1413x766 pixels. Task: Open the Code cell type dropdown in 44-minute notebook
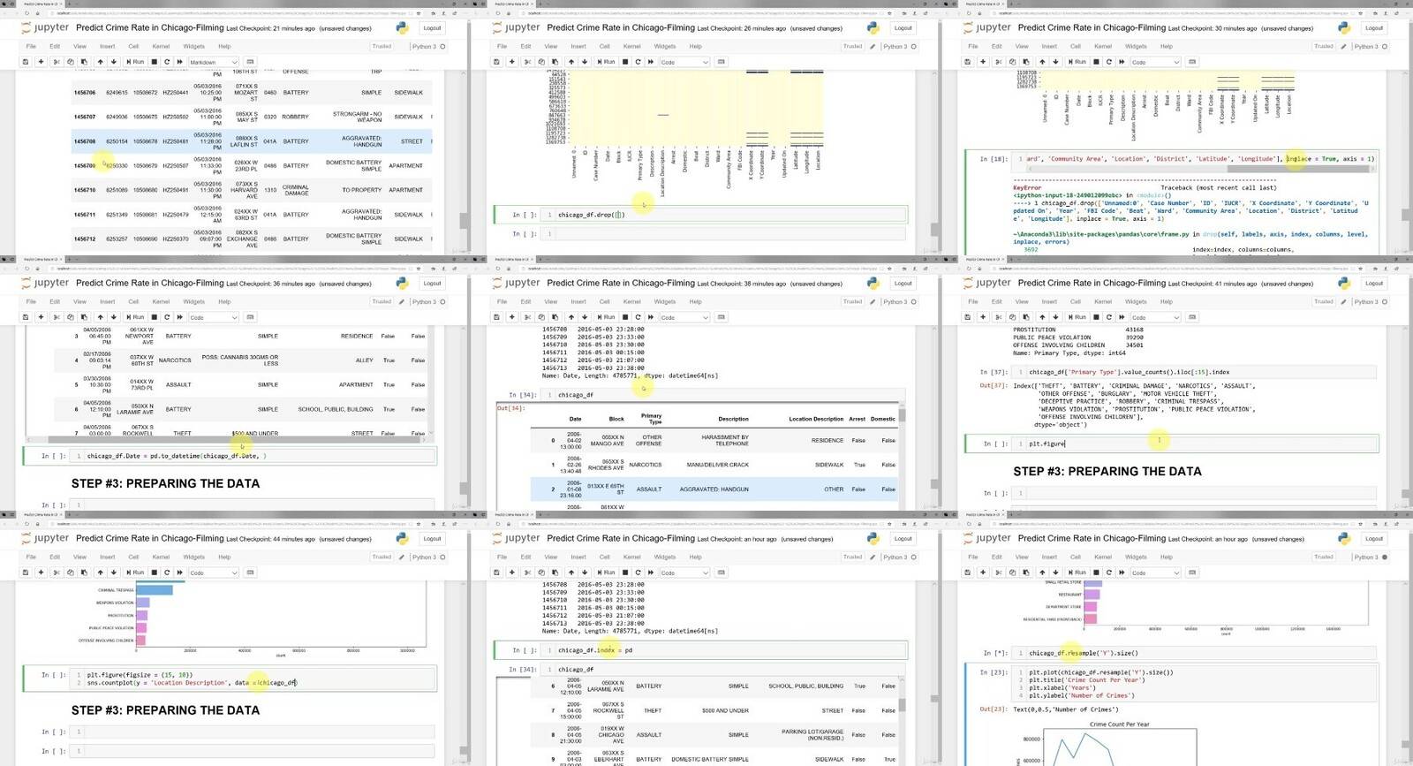(214, 573)
